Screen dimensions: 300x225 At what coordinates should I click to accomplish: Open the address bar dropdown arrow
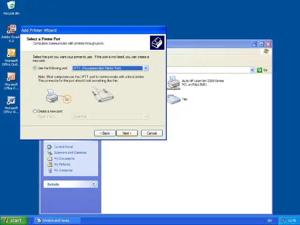(x=252, y=70)
